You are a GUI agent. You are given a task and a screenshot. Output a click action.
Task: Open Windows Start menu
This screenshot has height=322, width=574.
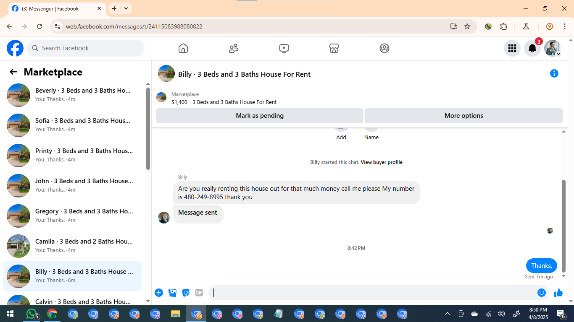pyautogui.click(x=10, y=314)
